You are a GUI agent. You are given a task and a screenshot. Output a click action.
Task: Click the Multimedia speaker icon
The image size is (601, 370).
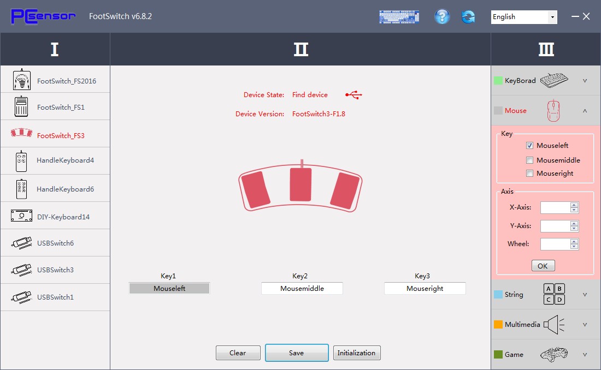[554, 325]
